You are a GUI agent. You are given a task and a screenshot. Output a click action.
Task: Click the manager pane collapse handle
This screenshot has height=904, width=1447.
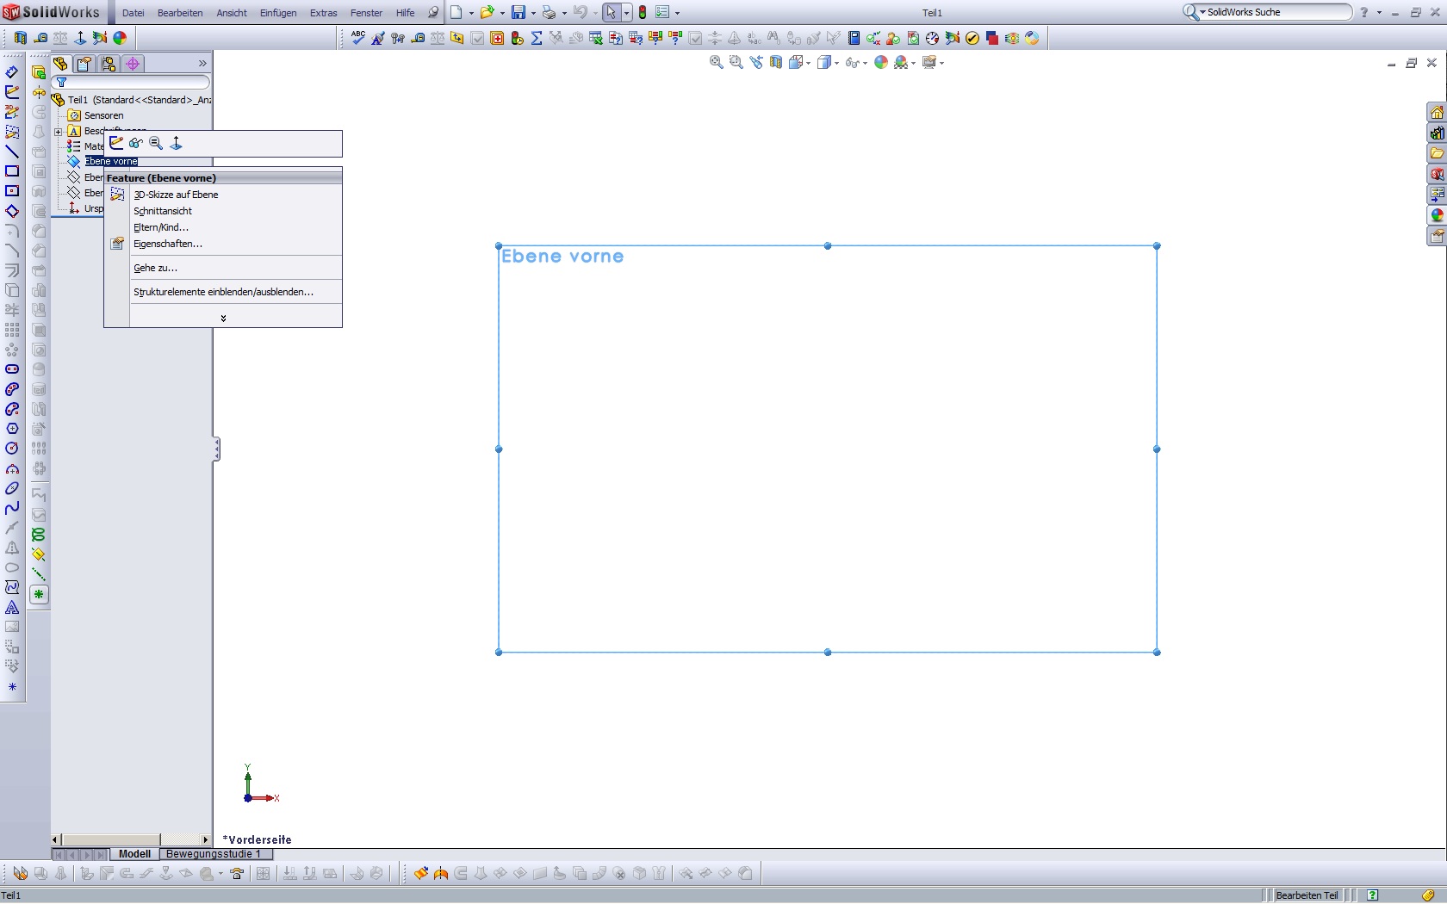[217, 449]
